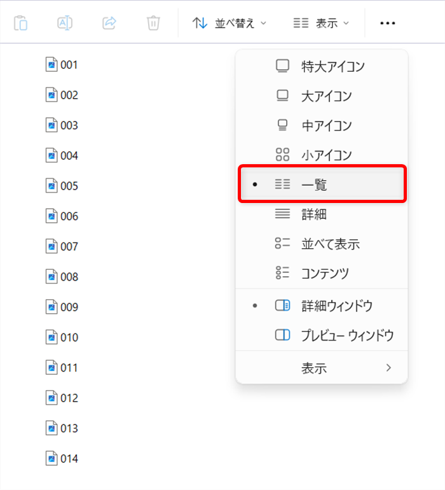The width and height of the screenshot is (445, 490).
Task: Click the Rename icon in toolbar
Action: click(65, 23)
